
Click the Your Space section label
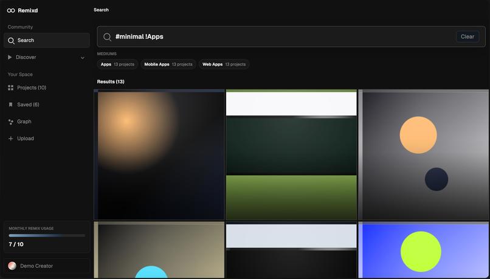point(20,74)
